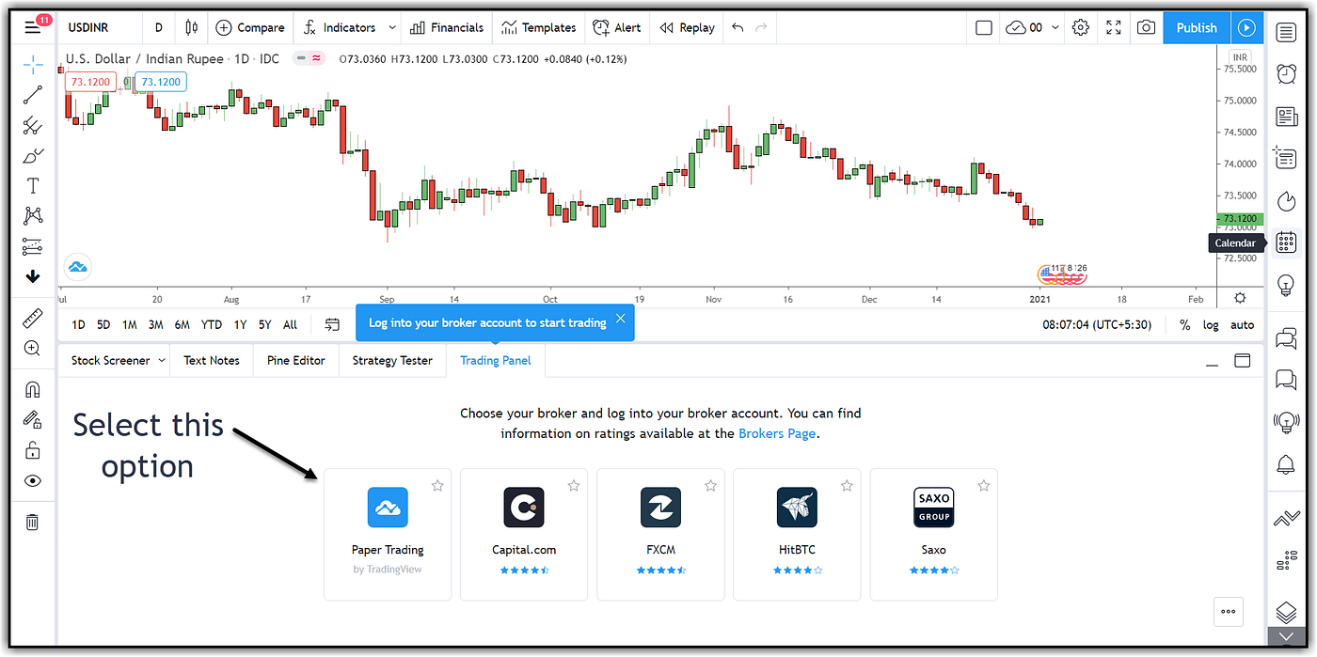Open the layout selection square icon
The height and width of the screenshot is (657, 1317).
pos(984,27)
